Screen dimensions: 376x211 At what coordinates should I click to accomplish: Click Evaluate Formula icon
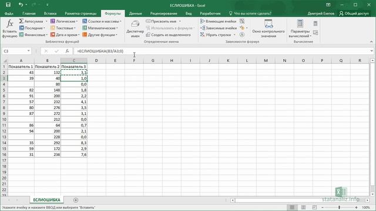click(242, 35)
